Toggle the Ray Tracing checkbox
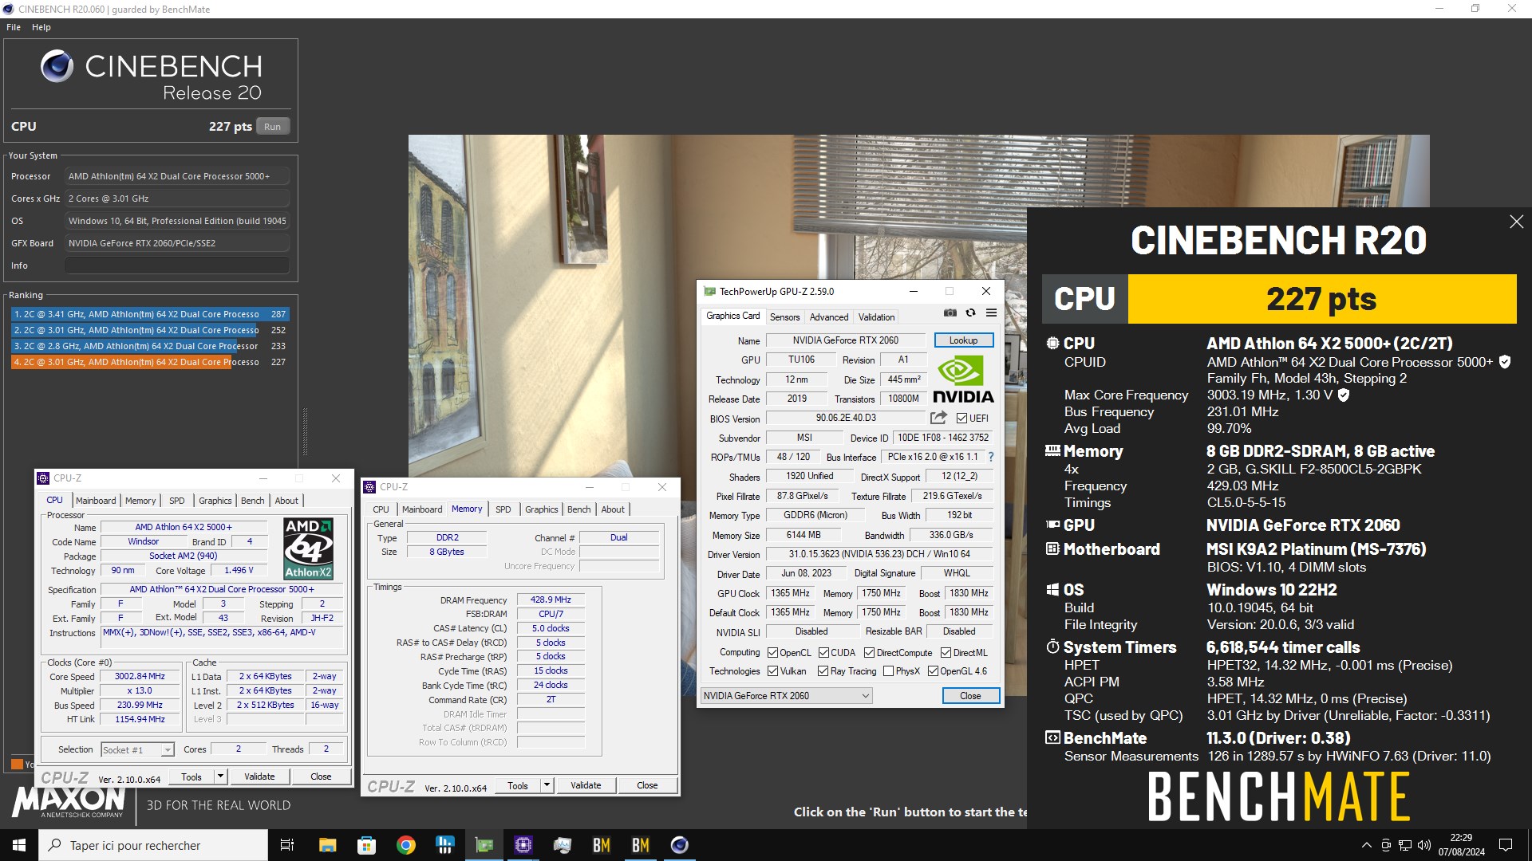The image size is (1532, 861). [823, 671]
